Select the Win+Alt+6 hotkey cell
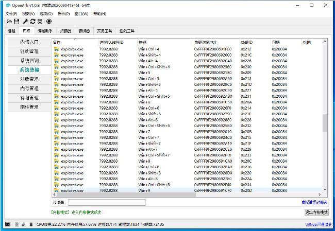The width and height of the screenshot is (335, 231). [148, 120]
